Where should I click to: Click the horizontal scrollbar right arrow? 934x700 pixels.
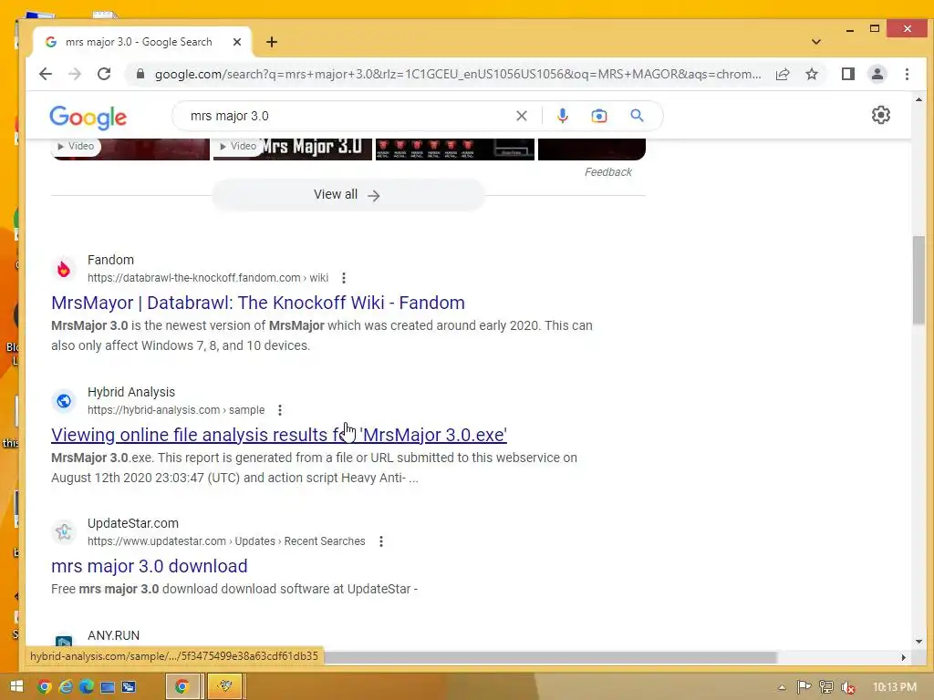click(904, 657)
